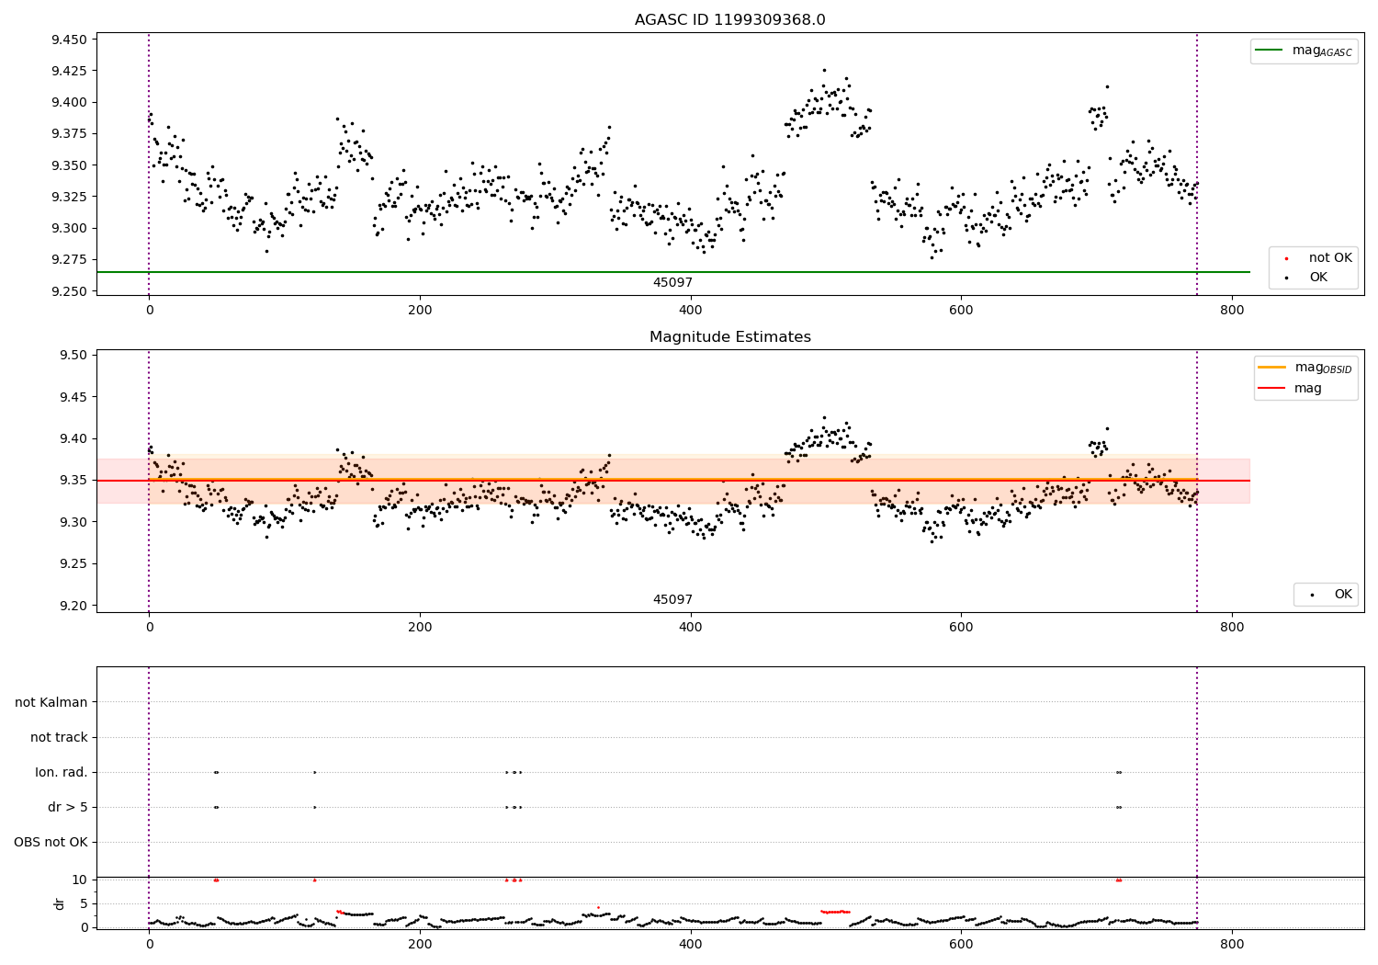Click the '400' x-tick under the top plot
The image size is (1378, 965).
click(x=690, y=311)
